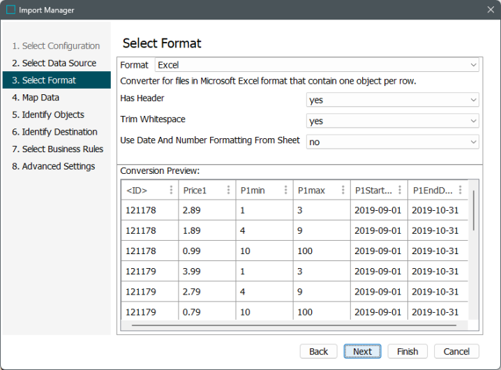
Task: Open the Trim Whitespace dropdown
Action: click(392, 121)
